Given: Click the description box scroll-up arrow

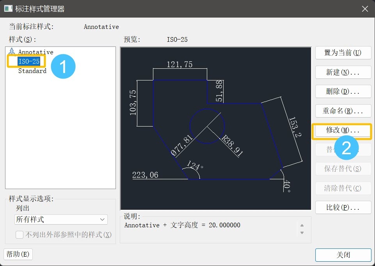Looking at the screenshot, I should coord(302,225).
